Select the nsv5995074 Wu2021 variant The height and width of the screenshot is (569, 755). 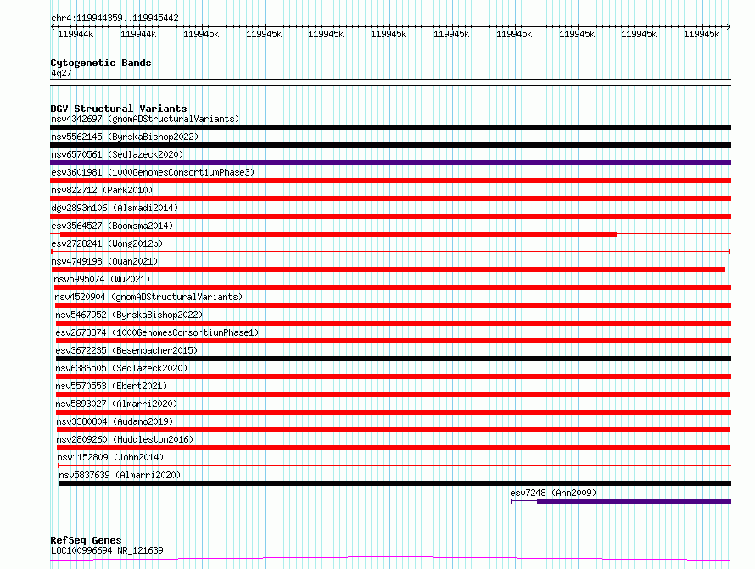(x=102, y=279)
